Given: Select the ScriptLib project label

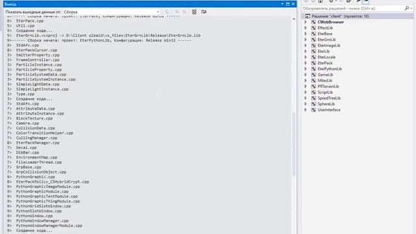Looking at the screenshot, I should click(x=325, y=92).
